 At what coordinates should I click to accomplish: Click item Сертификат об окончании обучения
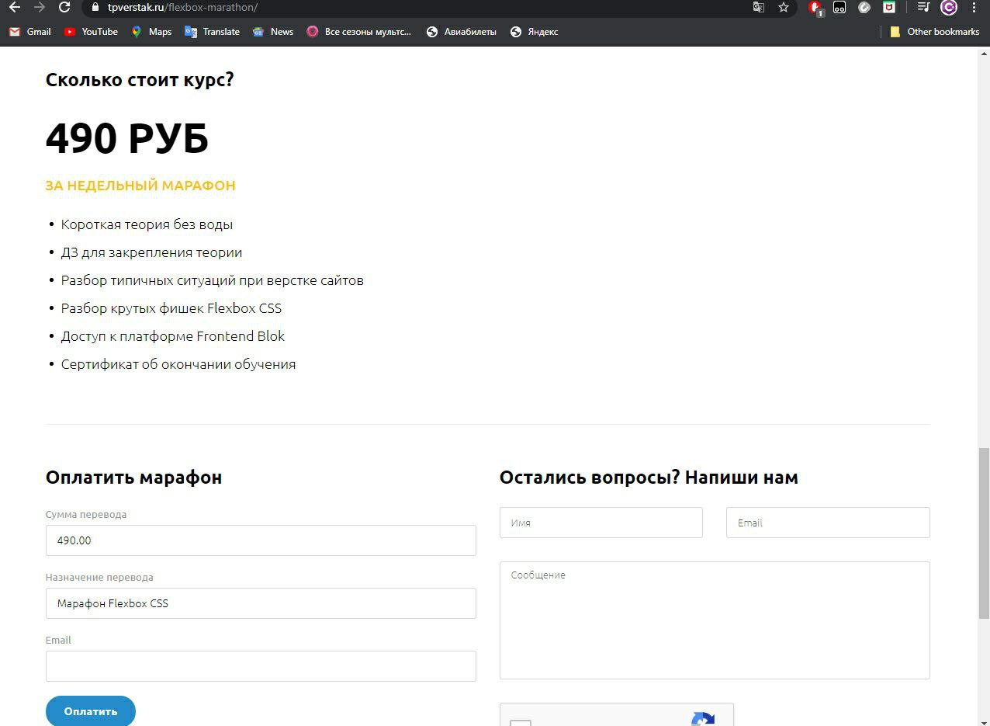(x=178, y=364)
